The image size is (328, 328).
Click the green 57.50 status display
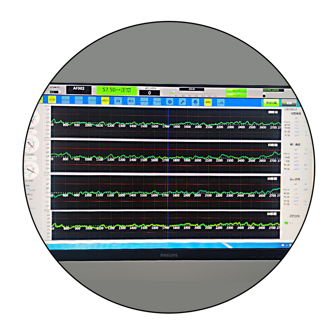tap(116, 90)
